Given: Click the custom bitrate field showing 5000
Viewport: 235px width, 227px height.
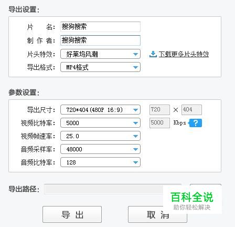Looking at the screenshot, I should (159, 123).
